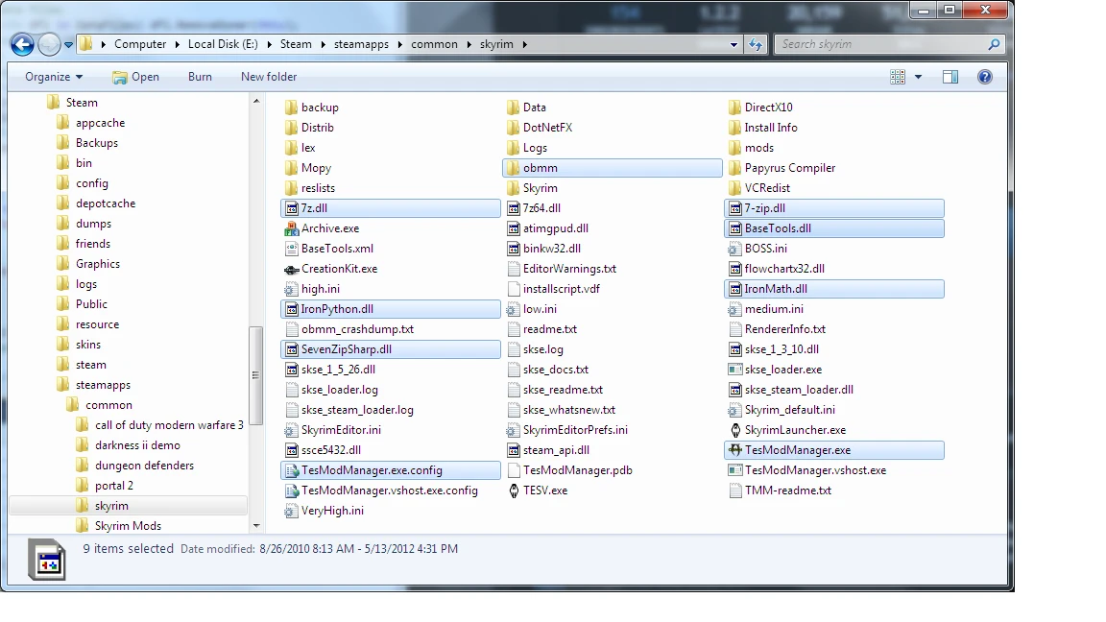The height and width of the screenshot is (622, 1106).
Task: Click the New folder button
Action: pyautogui.click(x=268, y=77)
